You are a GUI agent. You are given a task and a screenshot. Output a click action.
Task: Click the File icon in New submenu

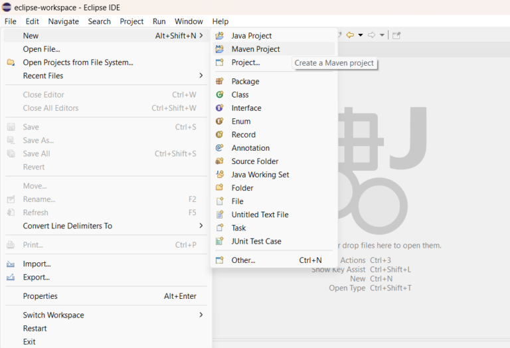click(220, 201)
